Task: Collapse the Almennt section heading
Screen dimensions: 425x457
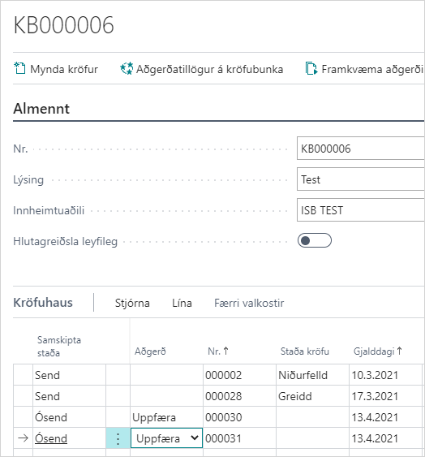Action: coord(41,109)
